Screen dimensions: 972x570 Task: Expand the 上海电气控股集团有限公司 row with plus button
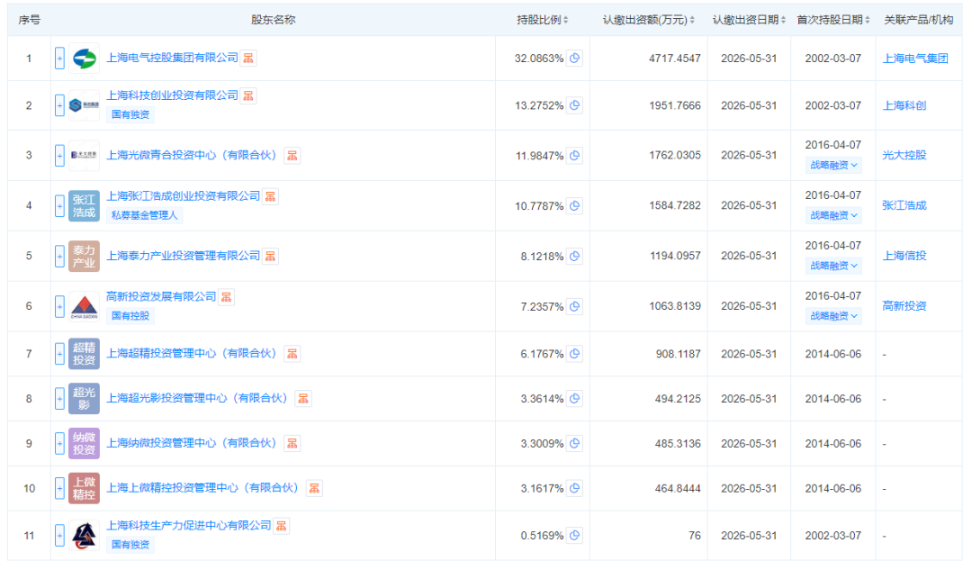click(59, 59)
